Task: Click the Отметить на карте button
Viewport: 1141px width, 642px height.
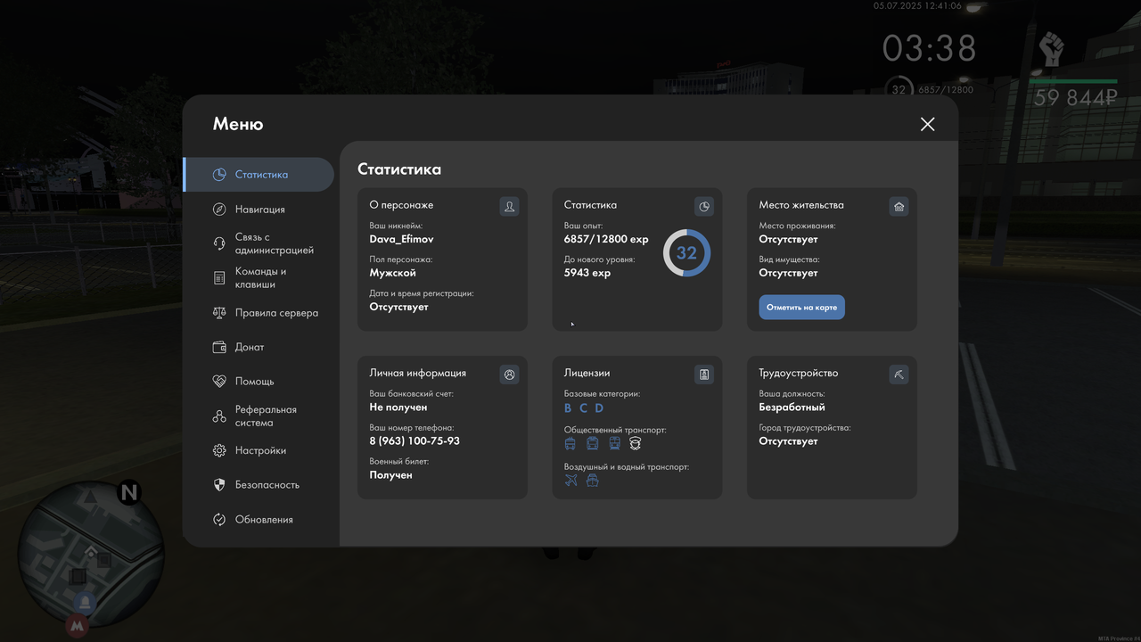Action: click(x=802, y=308)
